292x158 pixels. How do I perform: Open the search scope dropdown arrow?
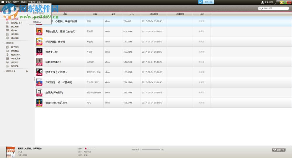[x=263, y=8]
